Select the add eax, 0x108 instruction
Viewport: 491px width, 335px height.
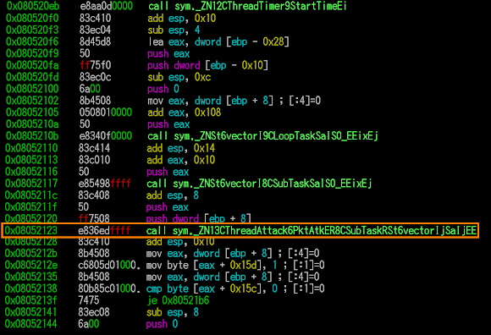pyautogui.click(x=185, y=113)
